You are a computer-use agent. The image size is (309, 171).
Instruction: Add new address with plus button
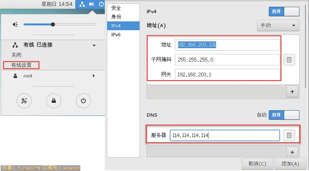(292, 92)
